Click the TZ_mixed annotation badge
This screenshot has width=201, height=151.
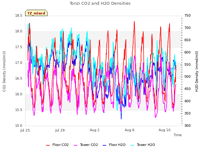pyautogui.click(x=36, y=13)
